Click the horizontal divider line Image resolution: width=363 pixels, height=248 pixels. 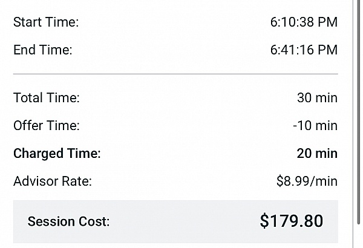(x=175, y=74)
